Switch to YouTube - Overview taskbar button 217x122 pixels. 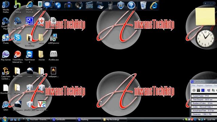click(38, 120)
